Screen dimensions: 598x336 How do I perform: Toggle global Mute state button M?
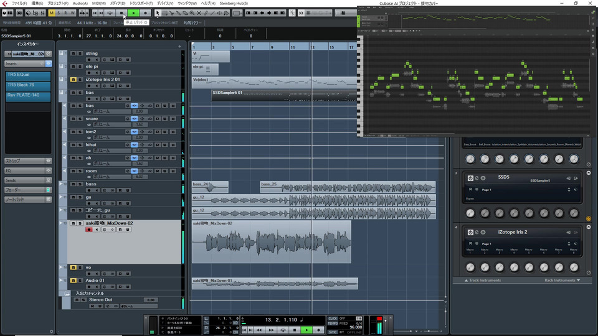(52, 13)
